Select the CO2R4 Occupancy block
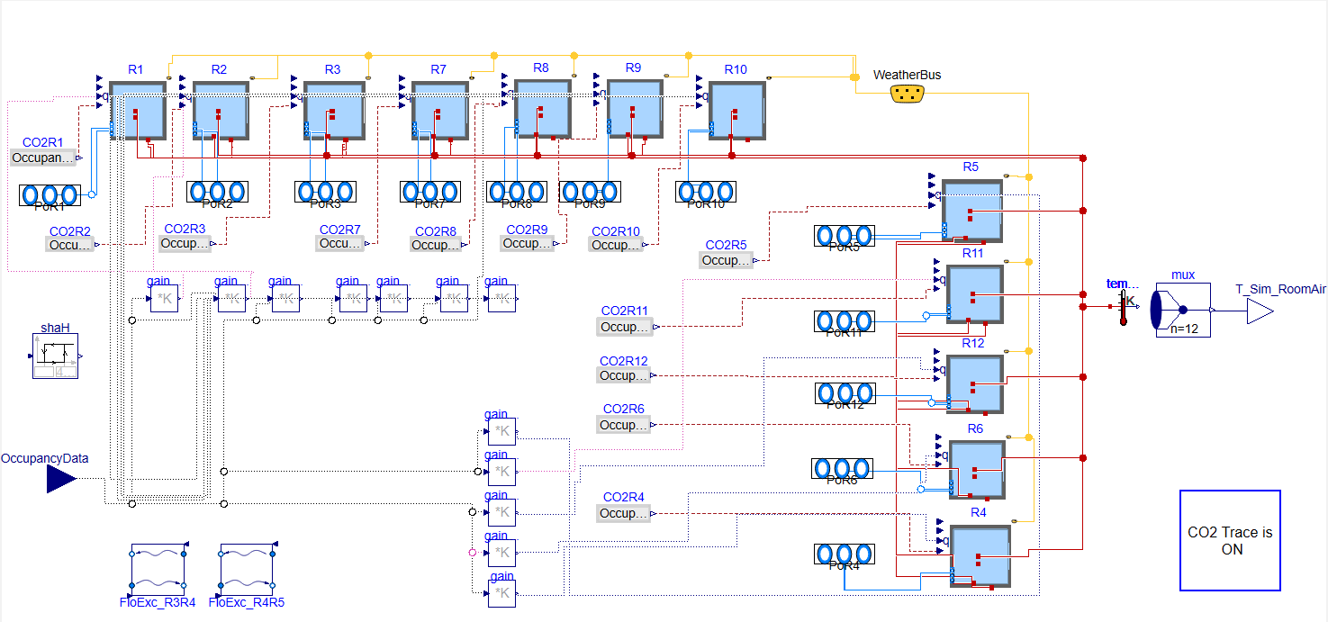The height and width of the screenshot is (622, 1328). pos(623,513)
